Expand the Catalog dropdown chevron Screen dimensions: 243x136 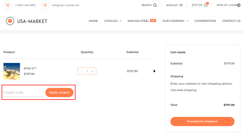coord(120,21)
